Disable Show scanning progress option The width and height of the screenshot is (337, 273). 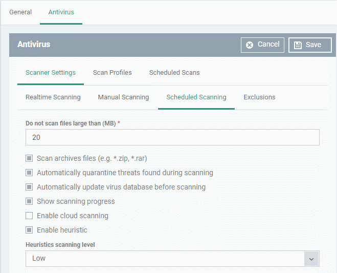[x=29, y=201]
